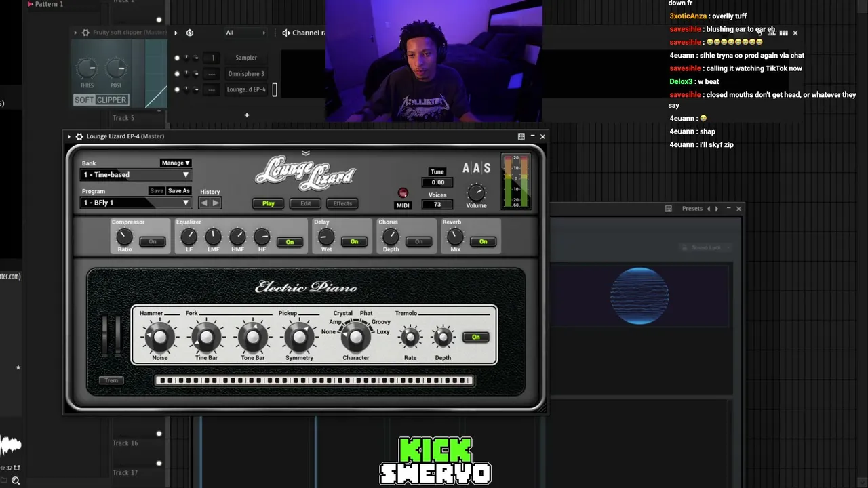Open Fruity soft clipper options gear icon
Screen dimensions: 868x488
85,33
